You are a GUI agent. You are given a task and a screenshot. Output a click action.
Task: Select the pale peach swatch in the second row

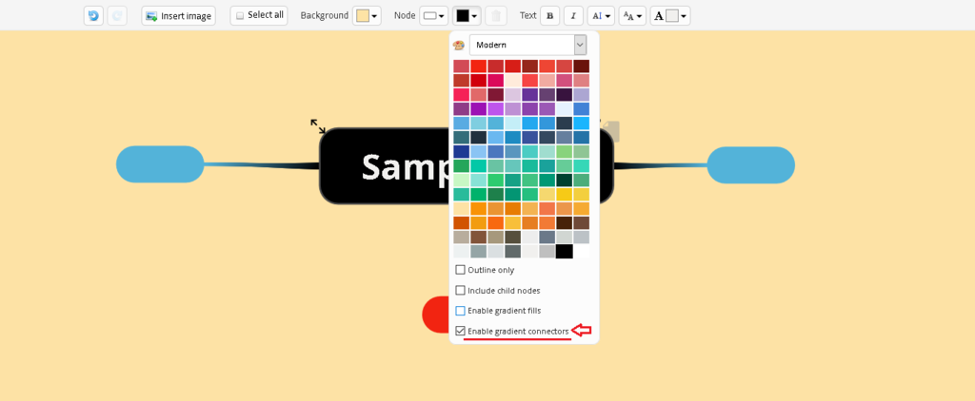512,80
